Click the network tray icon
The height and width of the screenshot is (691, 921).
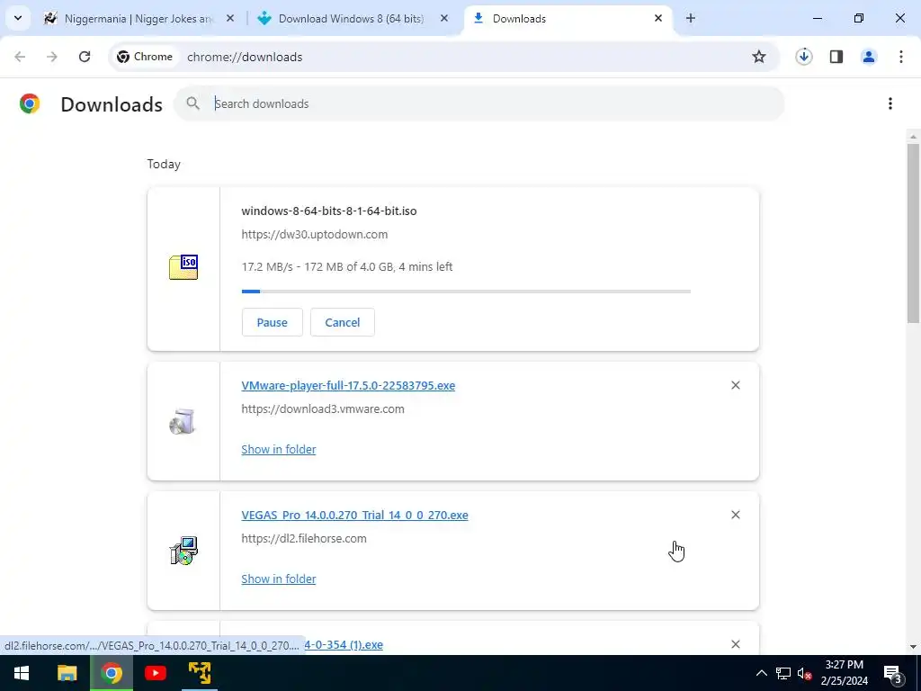tap(783, 673)
